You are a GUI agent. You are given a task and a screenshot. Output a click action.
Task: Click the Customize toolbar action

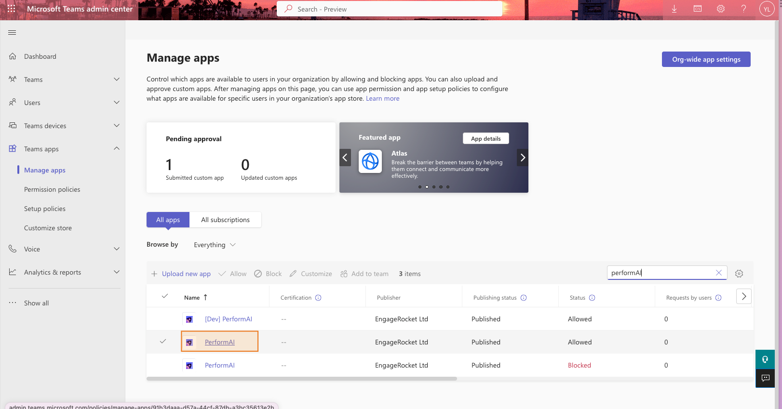(310, 274)
